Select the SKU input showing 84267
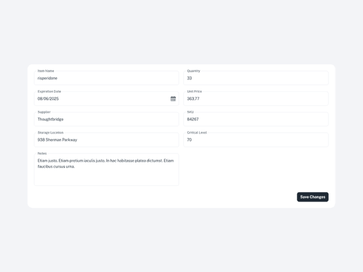The width and height of the screenshot is (363, 272). [256, 119]
